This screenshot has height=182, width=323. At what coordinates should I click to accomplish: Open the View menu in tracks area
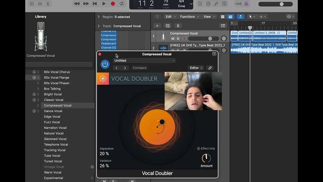pyautogui.click(x=209, y=17)
